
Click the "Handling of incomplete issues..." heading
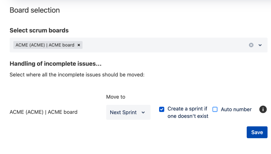[x=56, y=64]
